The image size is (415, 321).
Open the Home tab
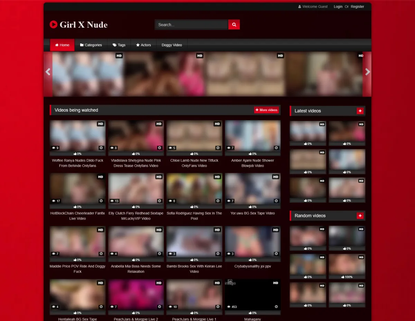(x=62, y=45)
